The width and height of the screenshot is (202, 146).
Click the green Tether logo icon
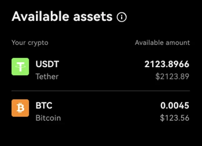pyautogui.click(x=20, y=67)
